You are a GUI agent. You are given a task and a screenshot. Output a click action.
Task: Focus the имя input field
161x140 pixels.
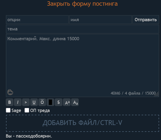(101, 20)
